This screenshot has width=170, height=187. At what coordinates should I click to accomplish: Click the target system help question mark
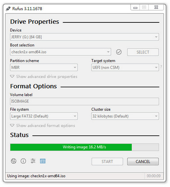(161, 67)
